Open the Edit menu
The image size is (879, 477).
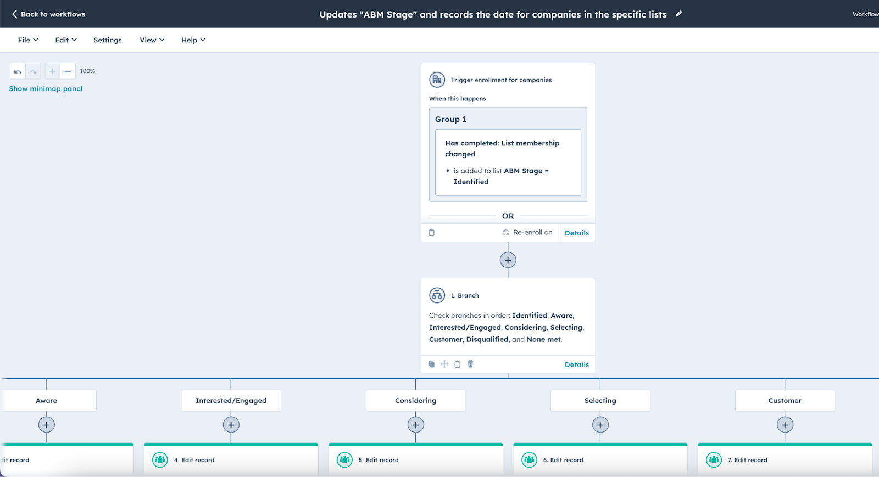66,40
